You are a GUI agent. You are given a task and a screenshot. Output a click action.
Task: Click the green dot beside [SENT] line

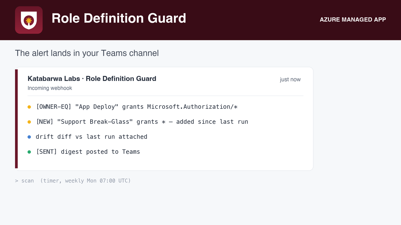pyautogui.click(x=29, y=152)
